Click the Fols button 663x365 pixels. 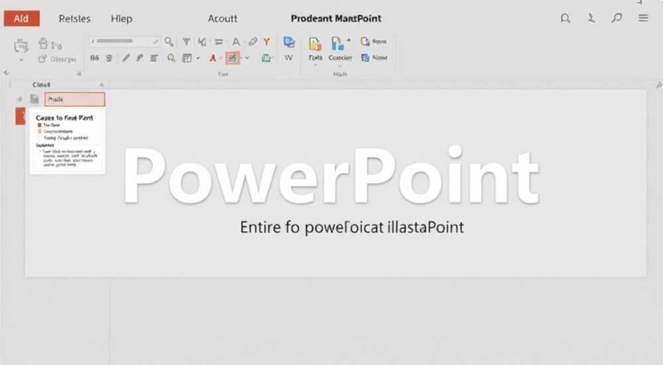(x=315, y=49)
